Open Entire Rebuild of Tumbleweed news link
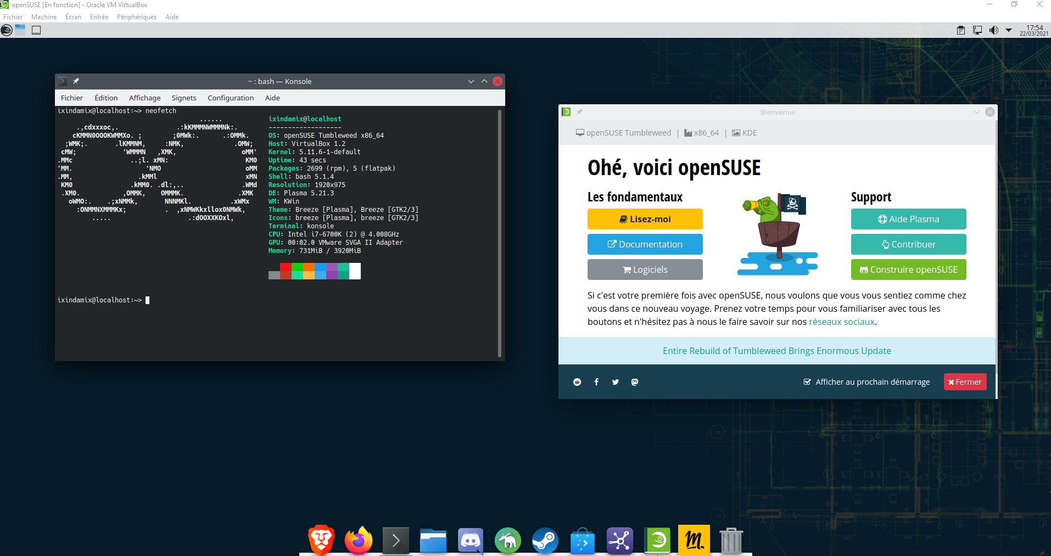This screenshot has width=1051, height=556. 776,351
